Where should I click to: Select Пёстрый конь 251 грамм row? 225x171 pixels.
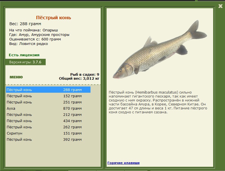coord(48,102)
